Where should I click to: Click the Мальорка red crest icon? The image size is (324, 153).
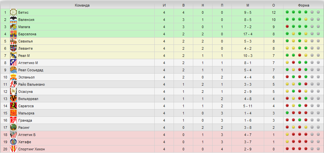click(x=13, y=113)
